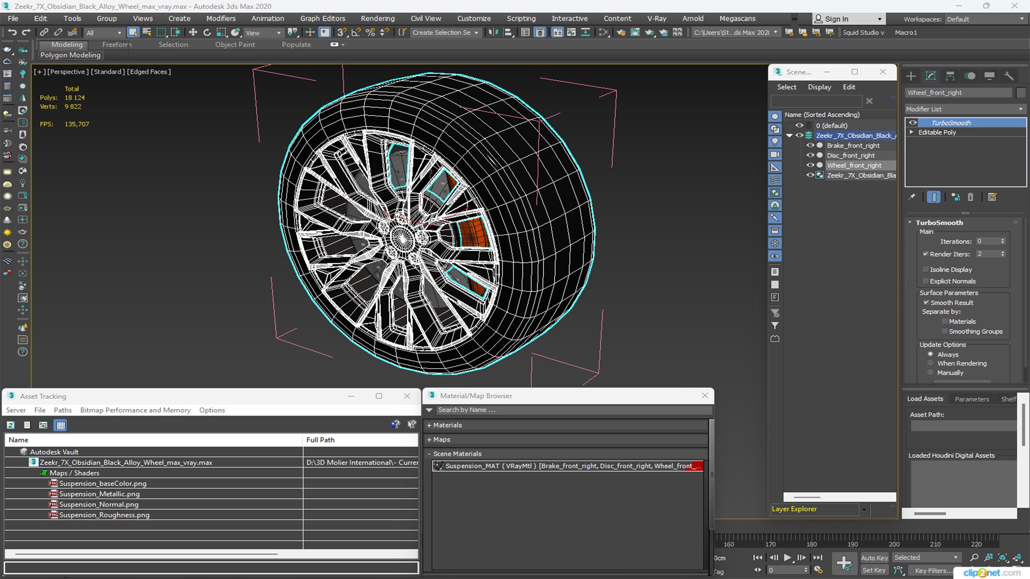Enable the Isoline Display checkbox
This screenshot has width=1030, height=579.
(925, 270)
